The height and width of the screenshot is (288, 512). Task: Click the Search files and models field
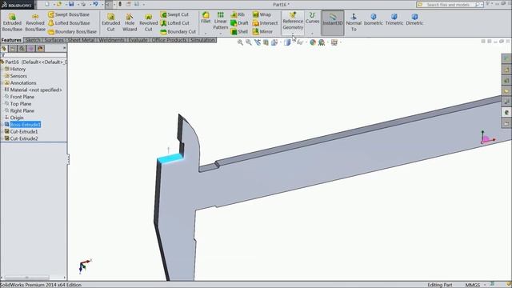(x=447, y=5)
